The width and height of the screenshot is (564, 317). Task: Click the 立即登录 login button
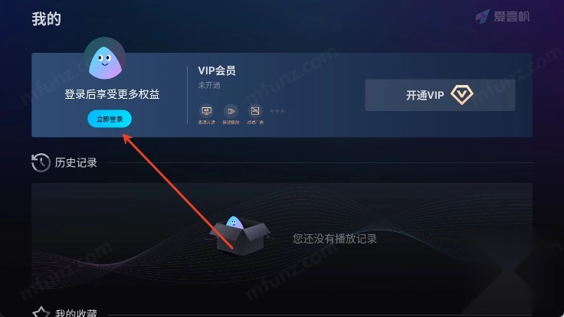pyautogui.click(x=110, y=119)
